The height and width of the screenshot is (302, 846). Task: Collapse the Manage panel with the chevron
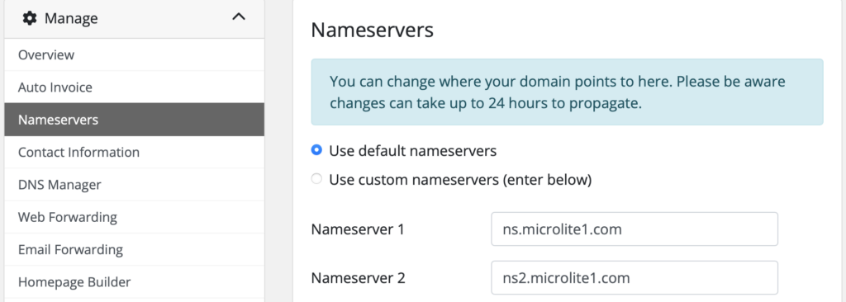pyautogui.click(x=239, y=17)
